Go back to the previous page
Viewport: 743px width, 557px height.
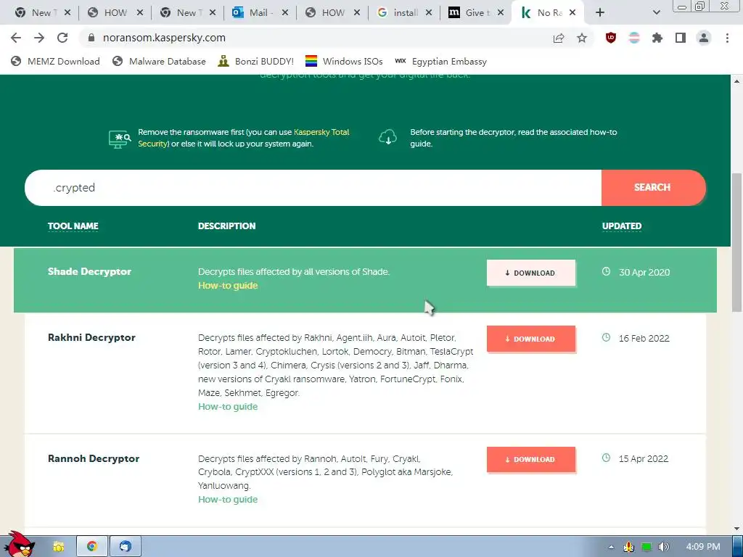16,38
